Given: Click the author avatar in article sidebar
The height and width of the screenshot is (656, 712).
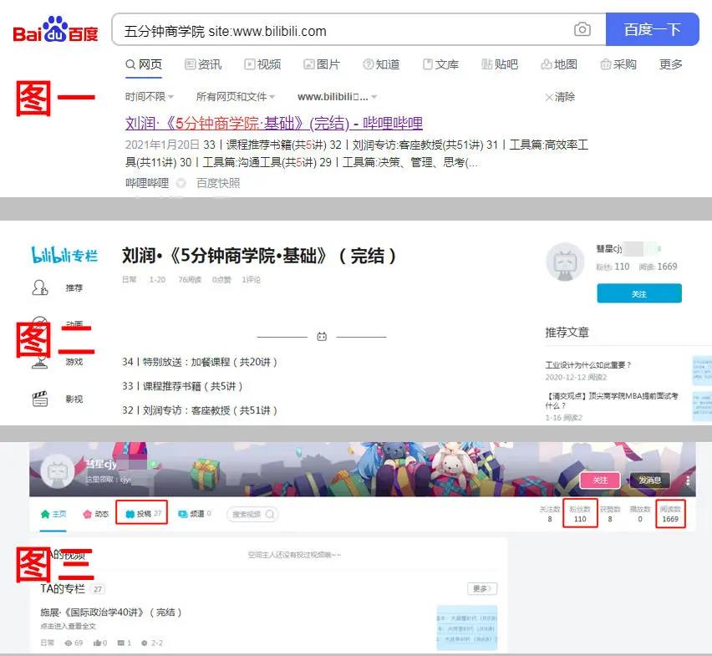Looking at the screenshot, I should tap(565, 262).
